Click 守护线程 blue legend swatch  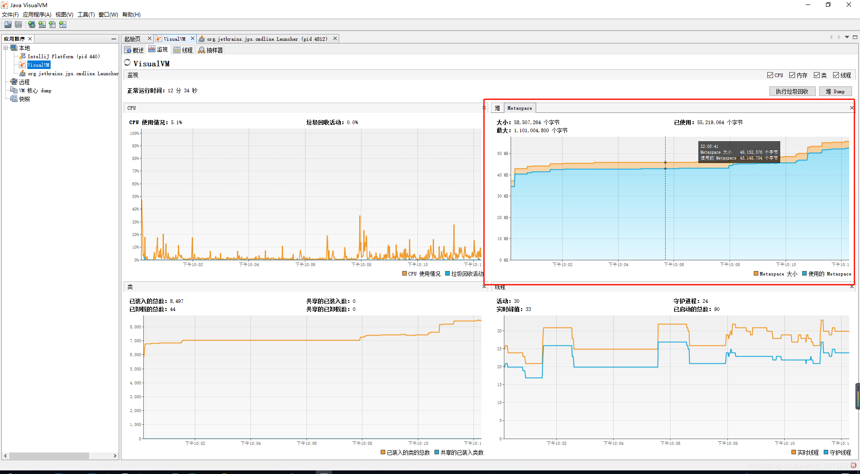pyautogui.click(x=826, y=452)
